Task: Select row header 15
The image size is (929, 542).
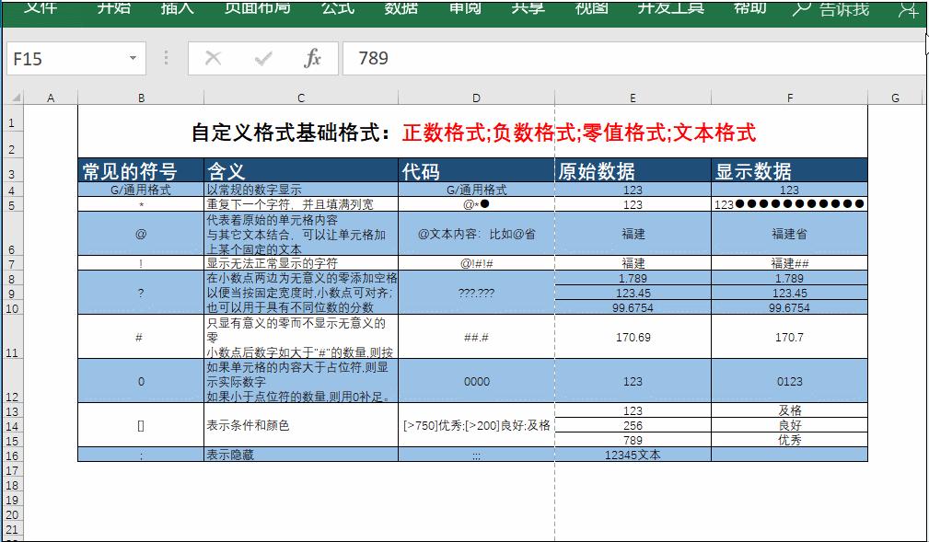Action: click(x=14, y=439)
